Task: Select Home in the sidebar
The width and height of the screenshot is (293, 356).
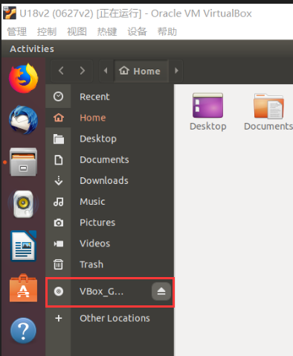Action: click(x=109, y=118)
